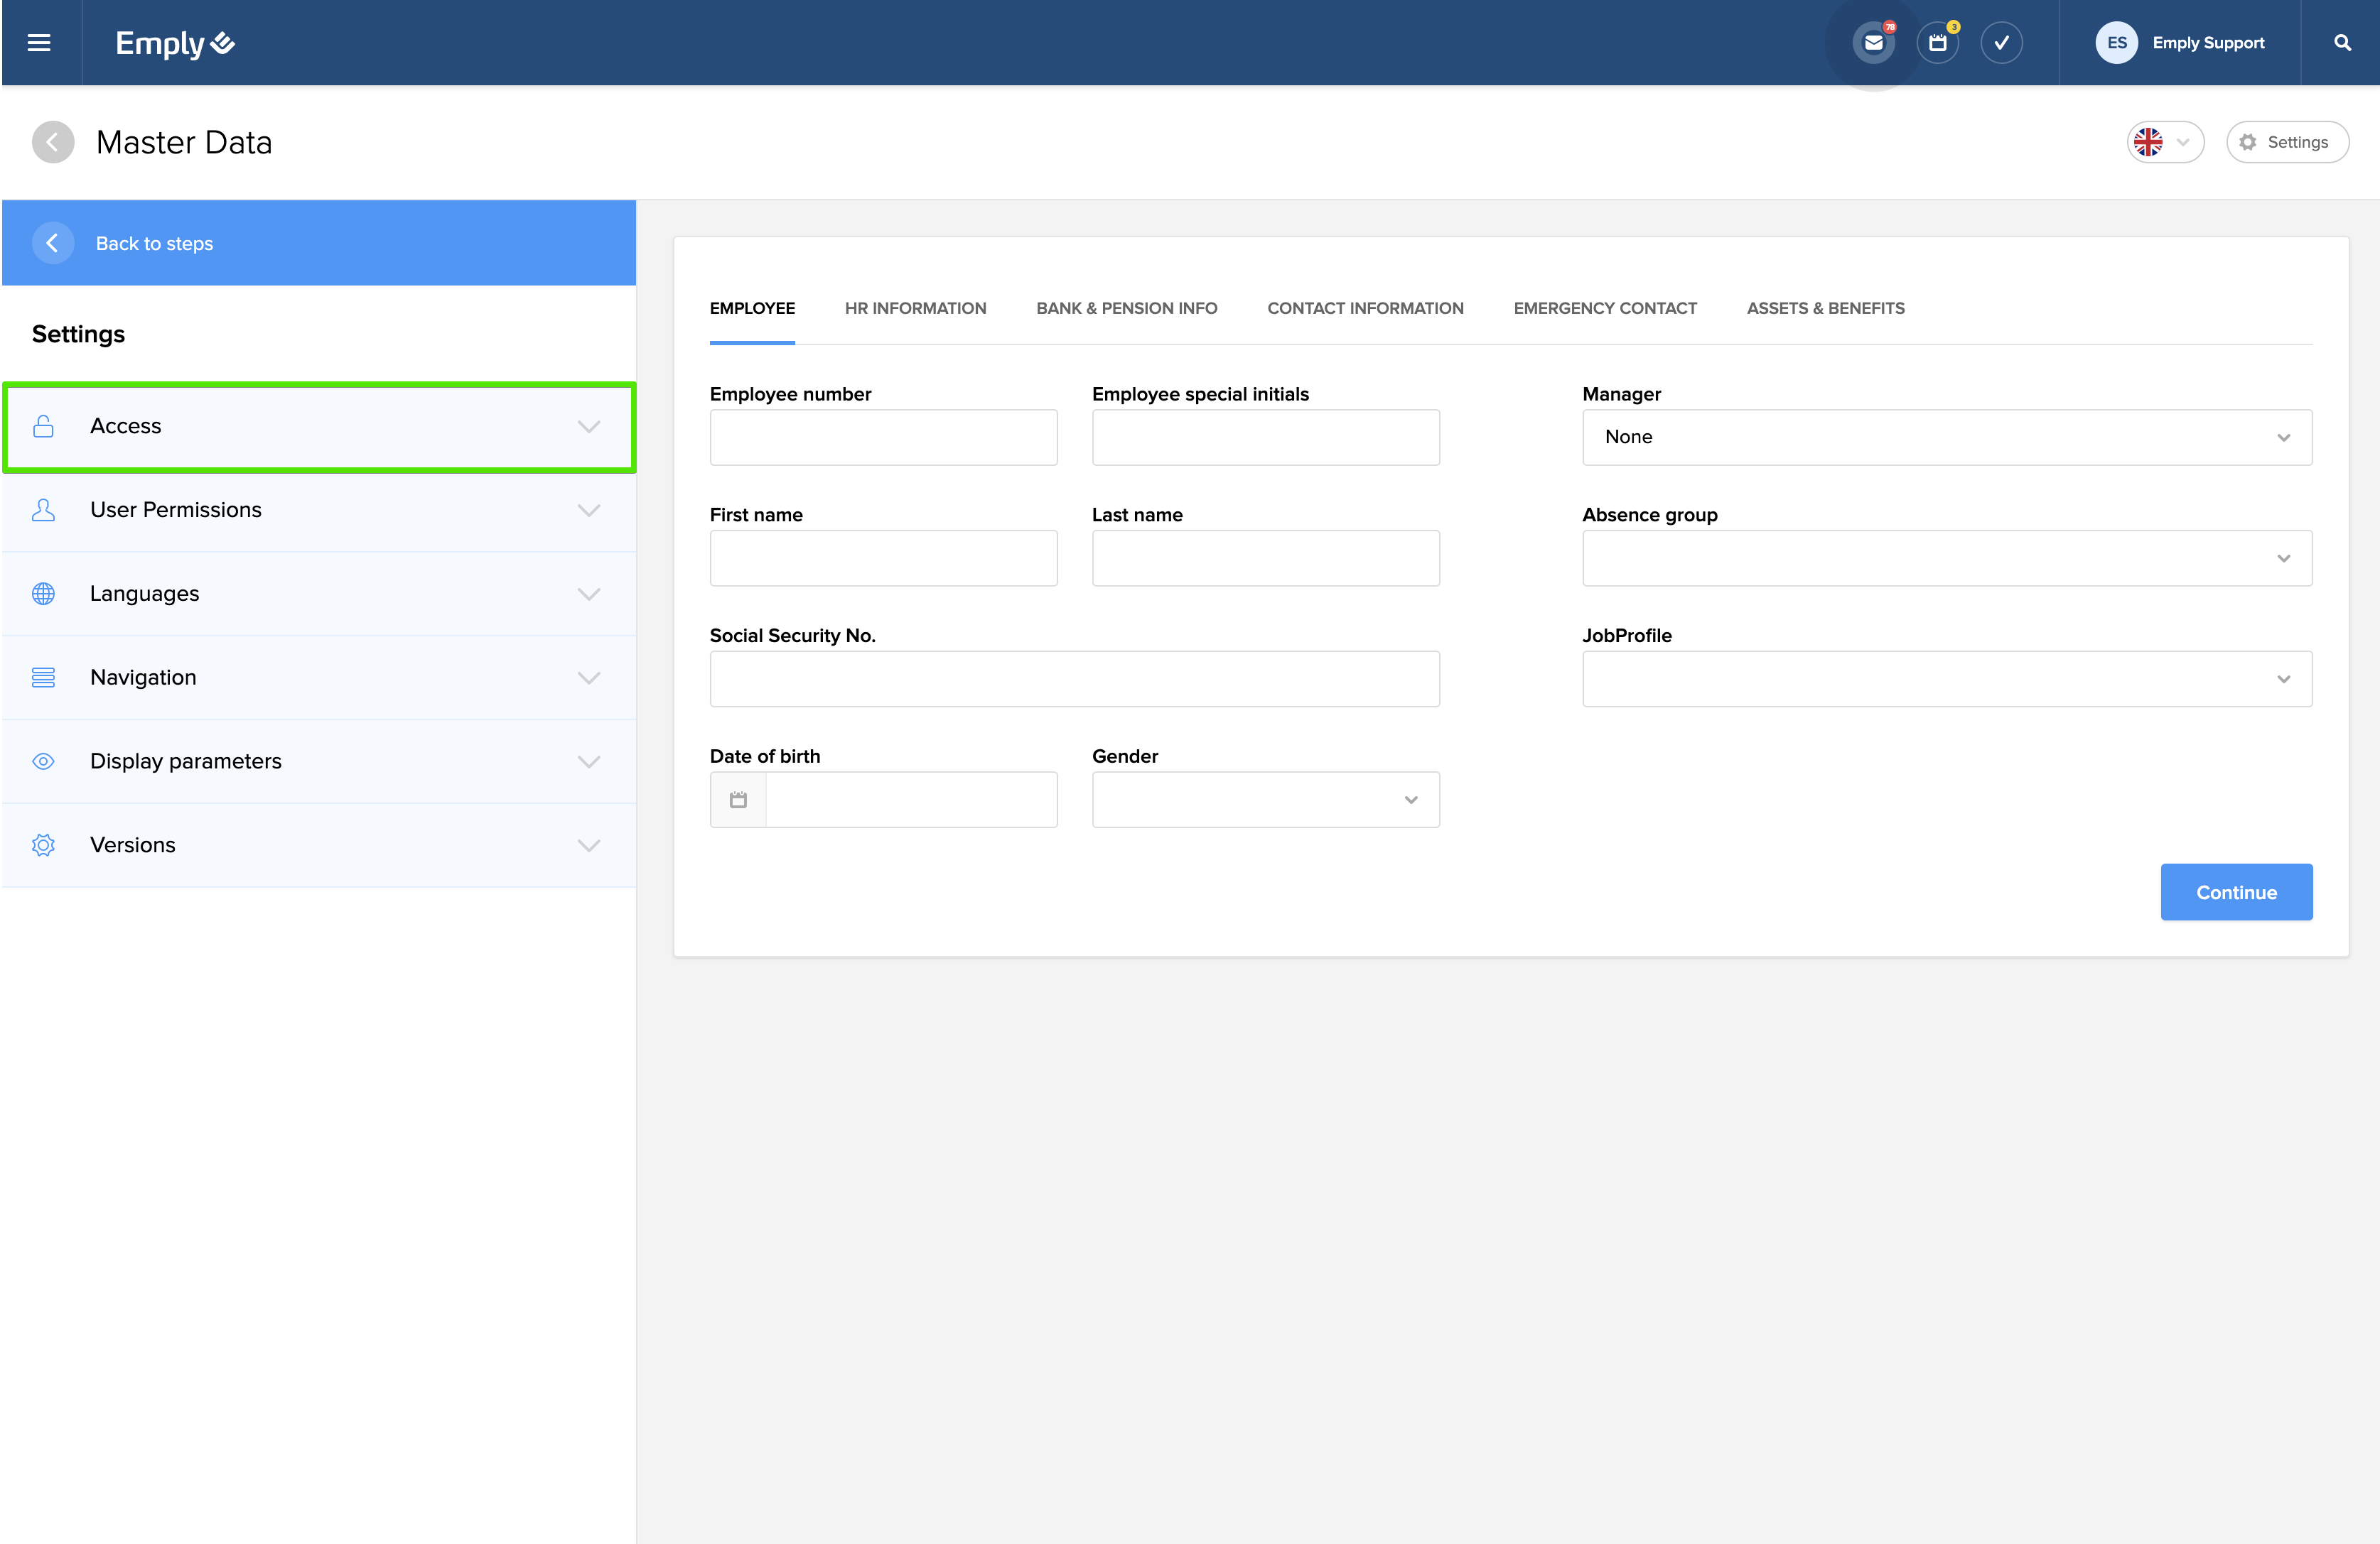
Task: Switch to the HR Information tab
Action: (x=915, y=308)
